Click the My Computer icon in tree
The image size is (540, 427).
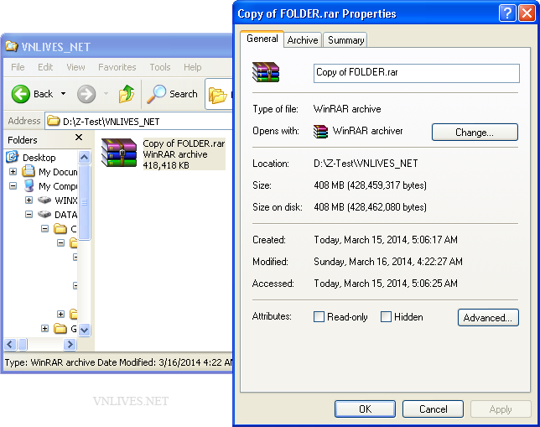pos(29,185)
